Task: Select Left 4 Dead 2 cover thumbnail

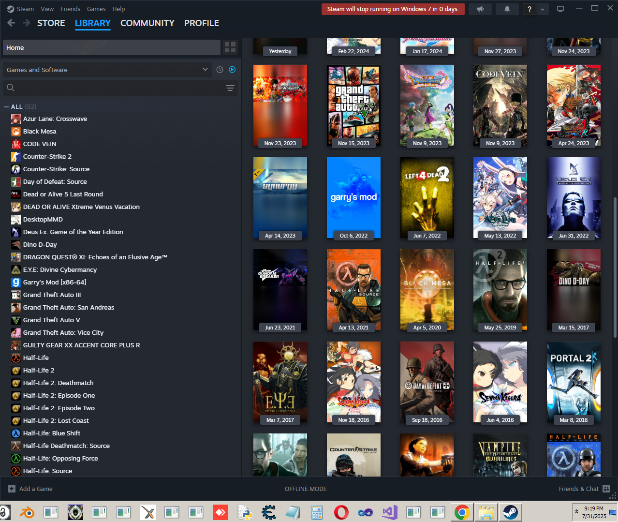Action: pos(427,198)
